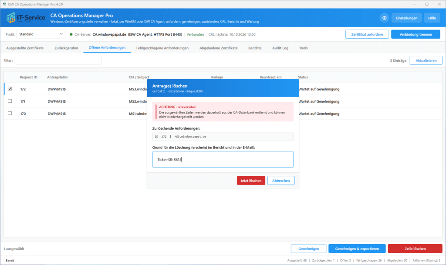Viewport: 446px width, 265px height.
Task: Click the info icon in the header
Action: 384,18
